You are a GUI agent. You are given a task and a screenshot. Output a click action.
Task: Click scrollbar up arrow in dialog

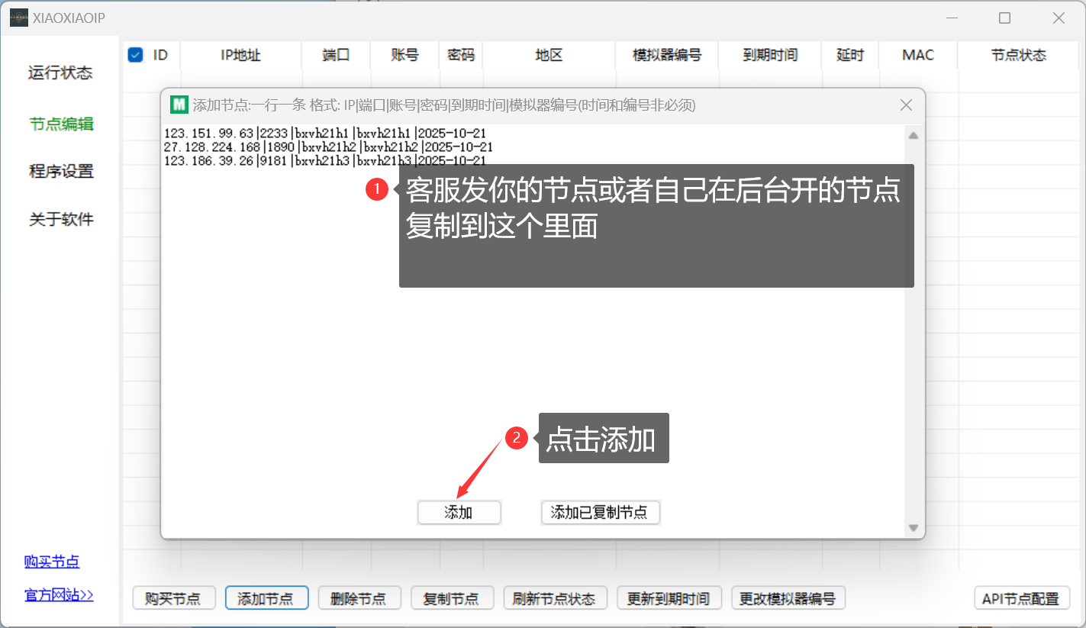[x=913, y=135]
